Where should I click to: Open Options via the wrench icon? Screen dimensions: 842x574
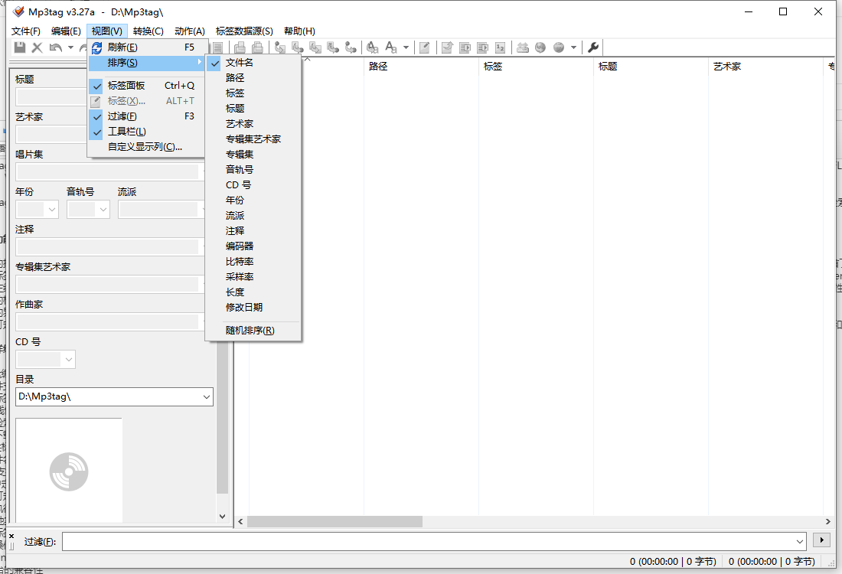pos(593,47)
